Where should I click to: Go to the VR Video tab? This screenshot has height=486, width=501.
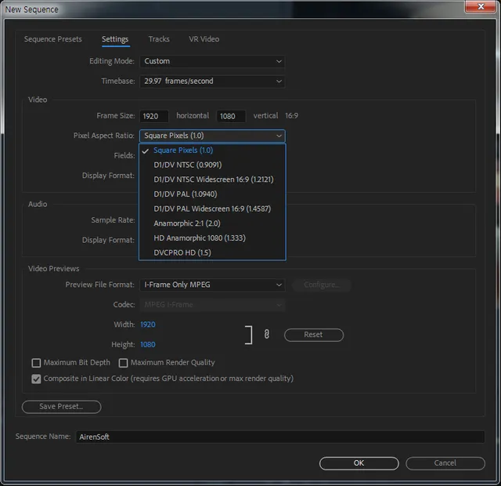[204, 39]
